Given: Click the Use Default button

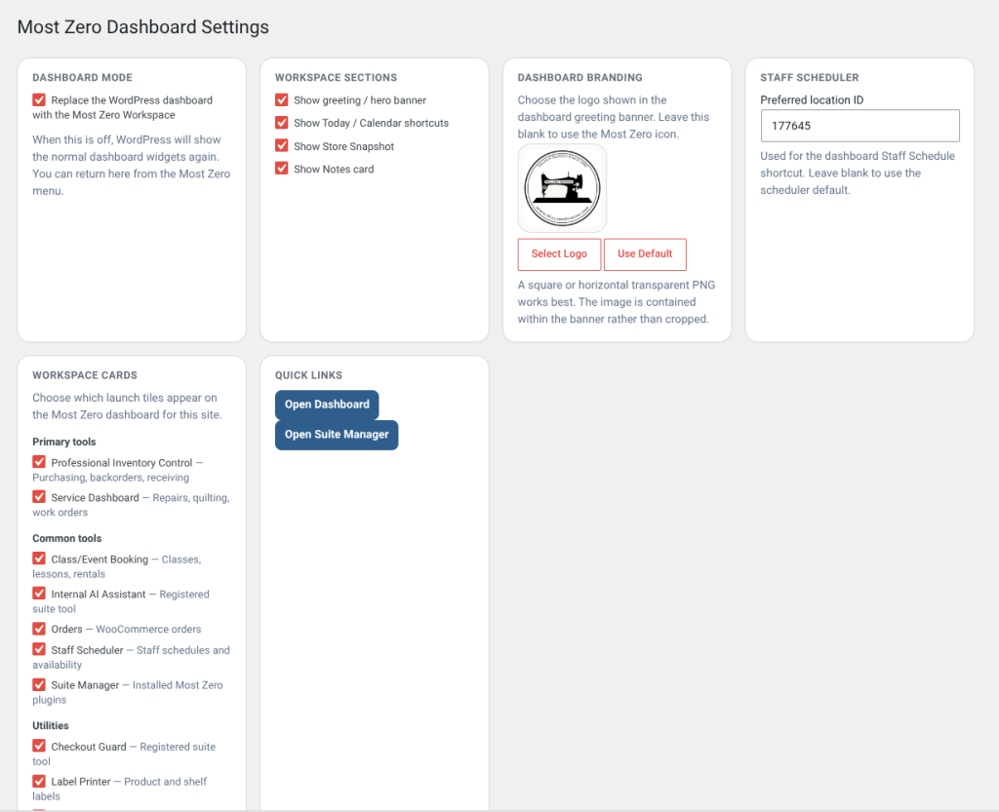Looking at the screenshot, I should click(645, 253).
